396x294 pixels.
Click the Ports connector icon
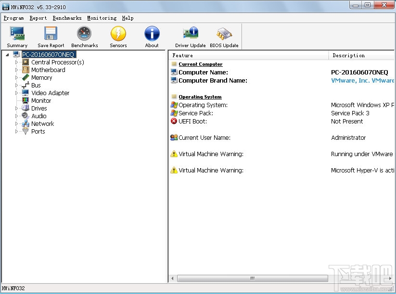click(x=26, y=131)
